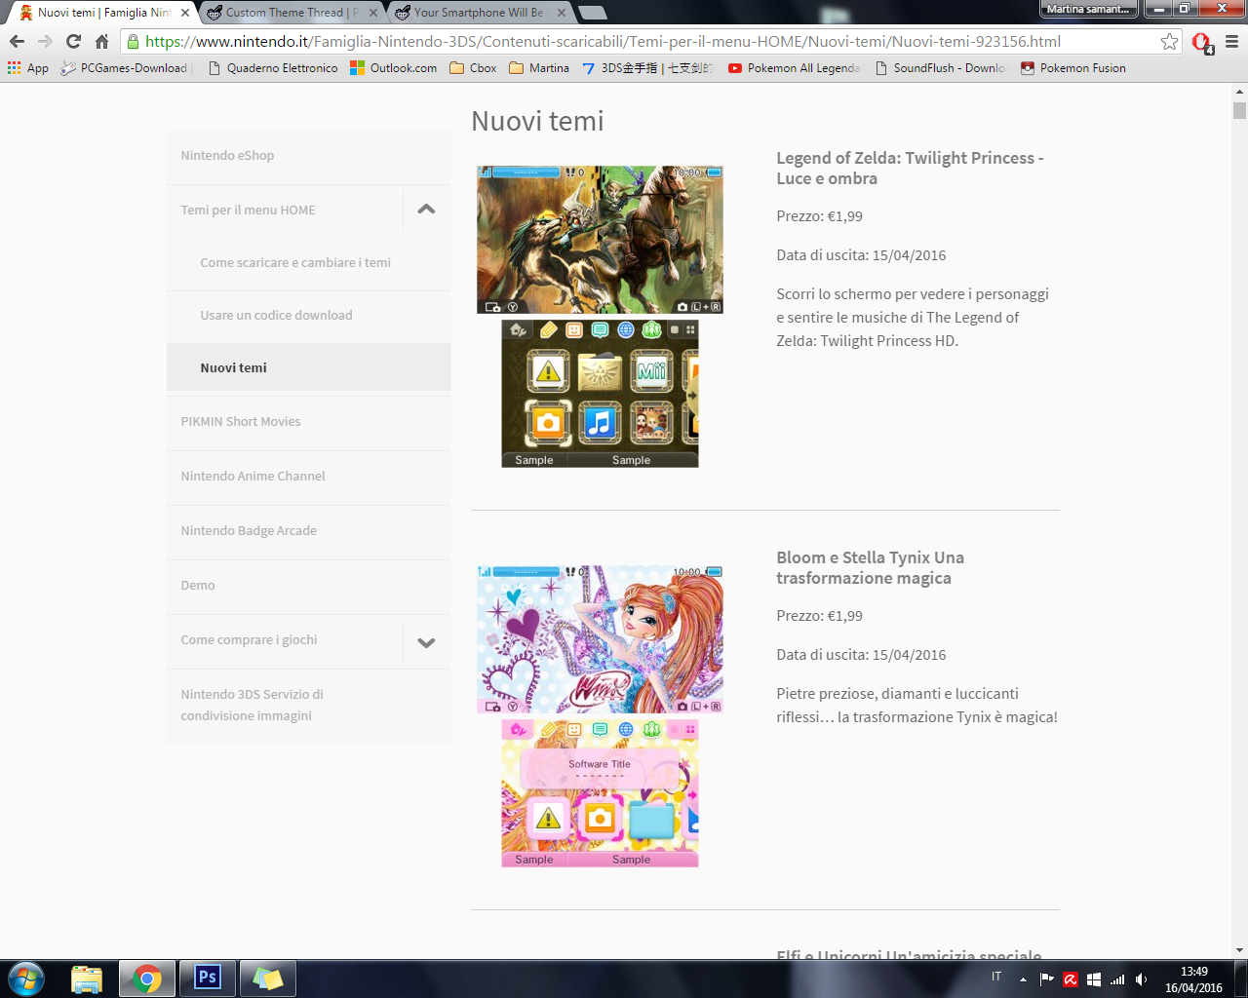
Task: Close the Your Smartphone Will Be tab
Action: (562, 13)
